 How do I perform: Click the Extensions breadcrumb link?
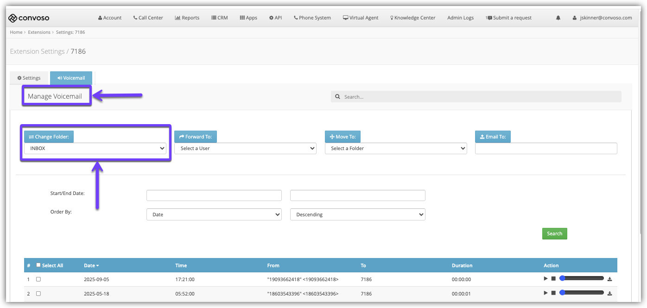coord(39,32)
